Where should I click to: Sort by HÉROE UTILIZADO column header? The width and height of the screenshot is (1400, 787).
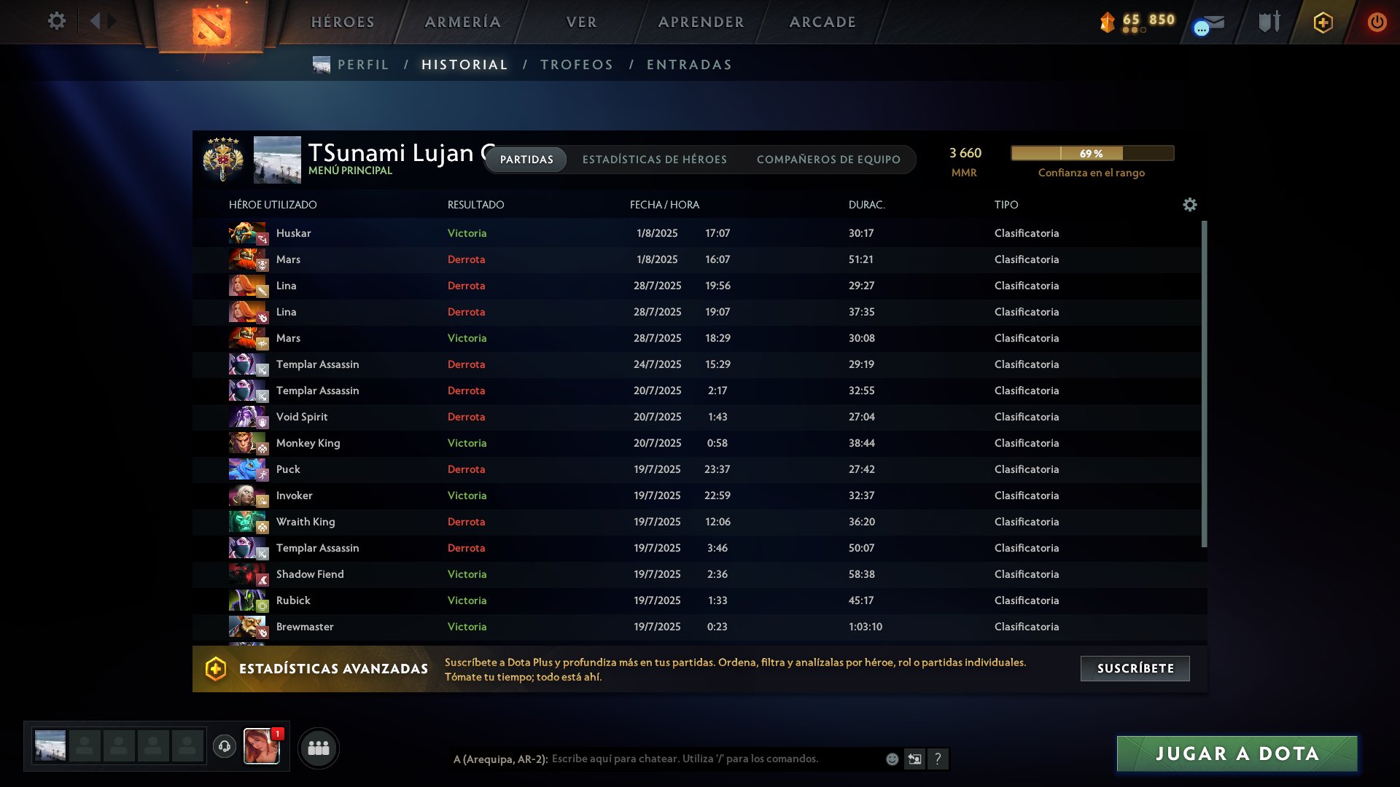pos(273,205)
